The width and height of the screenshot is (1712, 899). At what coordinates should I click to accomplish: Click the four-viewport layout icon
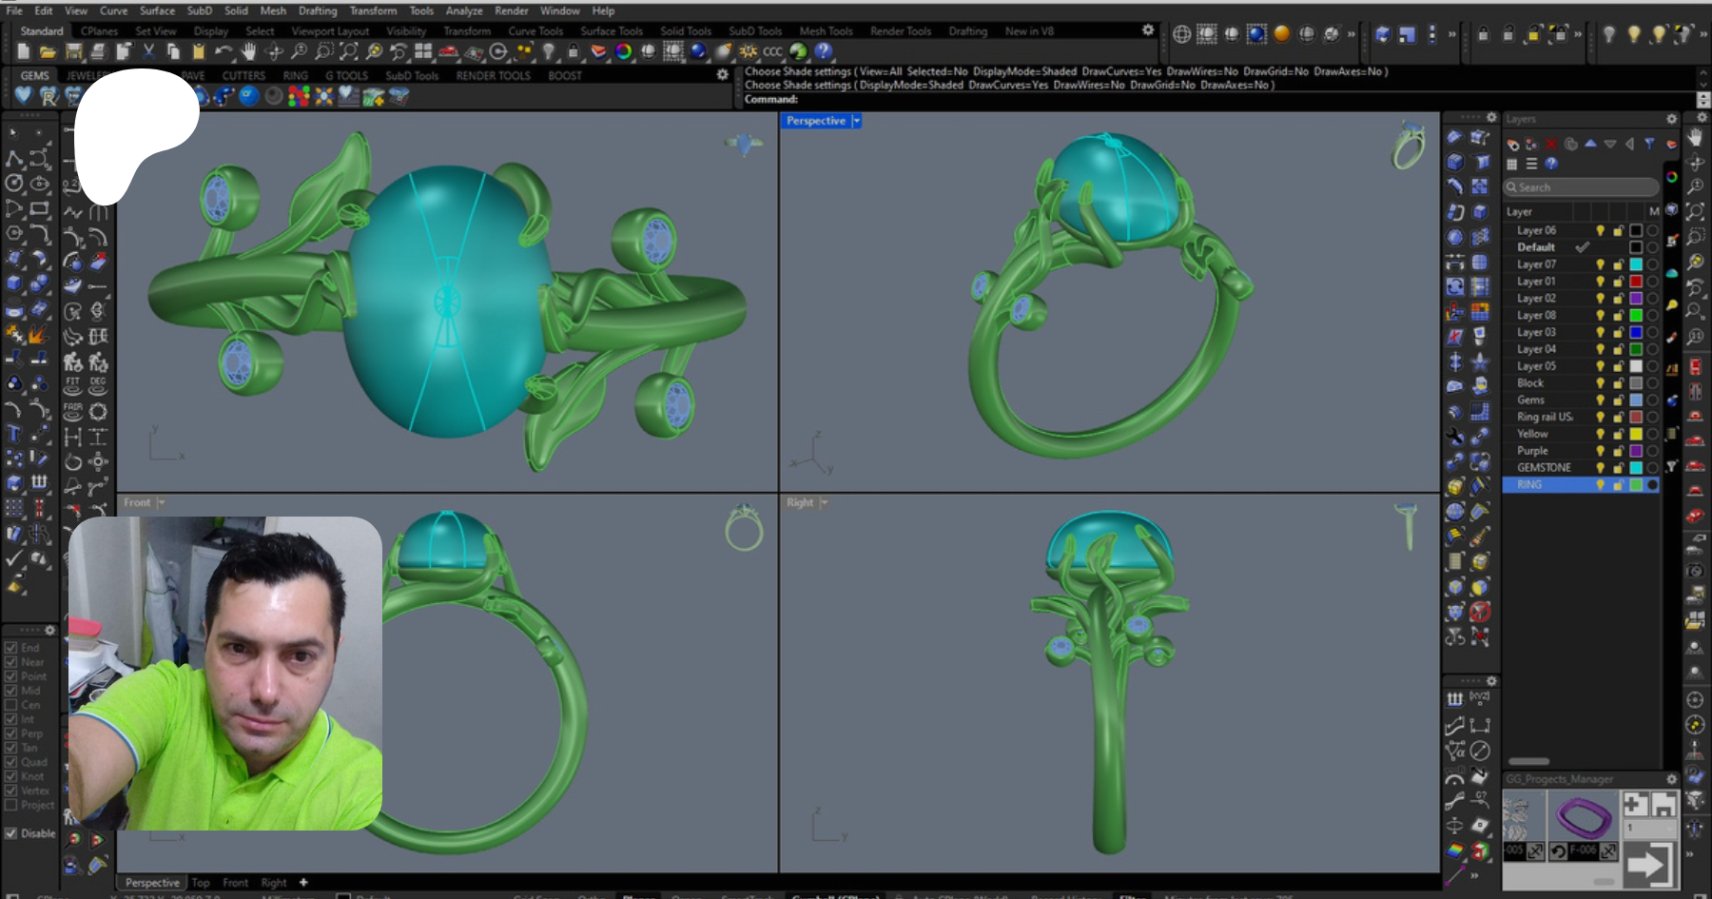[423, 51]
